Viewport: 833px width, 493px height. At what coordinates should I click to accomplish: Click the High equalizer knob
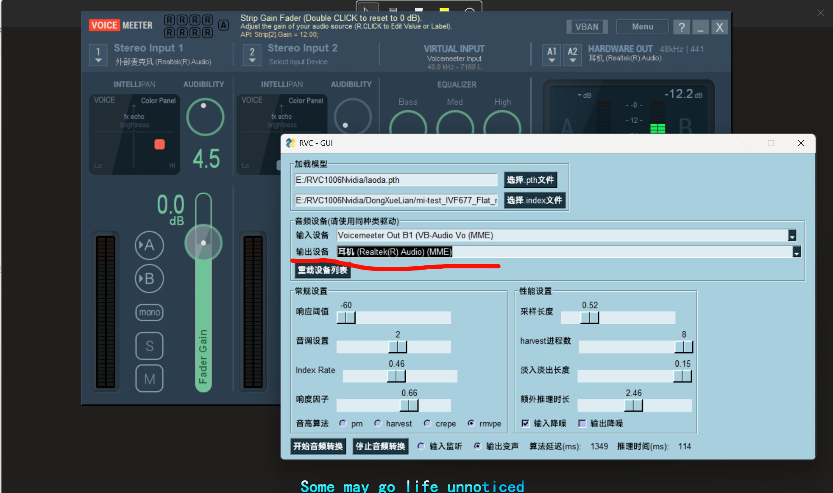[x=502, y=122]
